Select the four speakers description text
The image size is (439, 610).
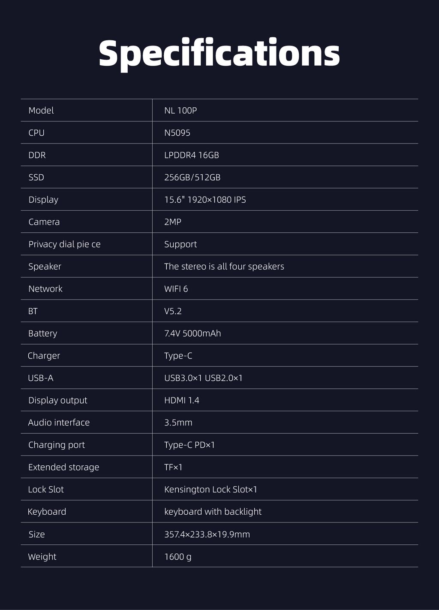(224, 267)
